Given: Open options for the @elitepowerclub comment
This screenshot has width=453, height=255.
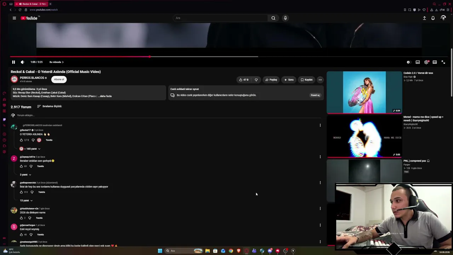Looking at the screenshot, I should point(320,182).
